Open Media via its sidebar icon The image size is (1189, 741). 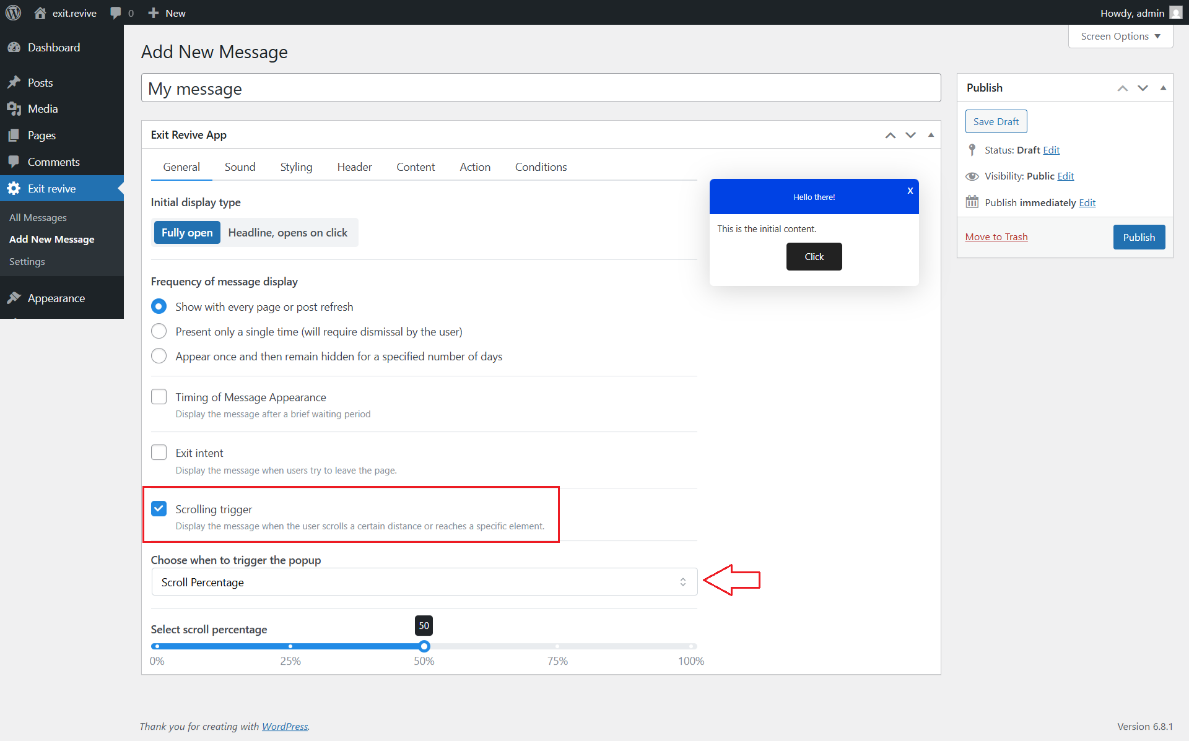click(14, 109)
